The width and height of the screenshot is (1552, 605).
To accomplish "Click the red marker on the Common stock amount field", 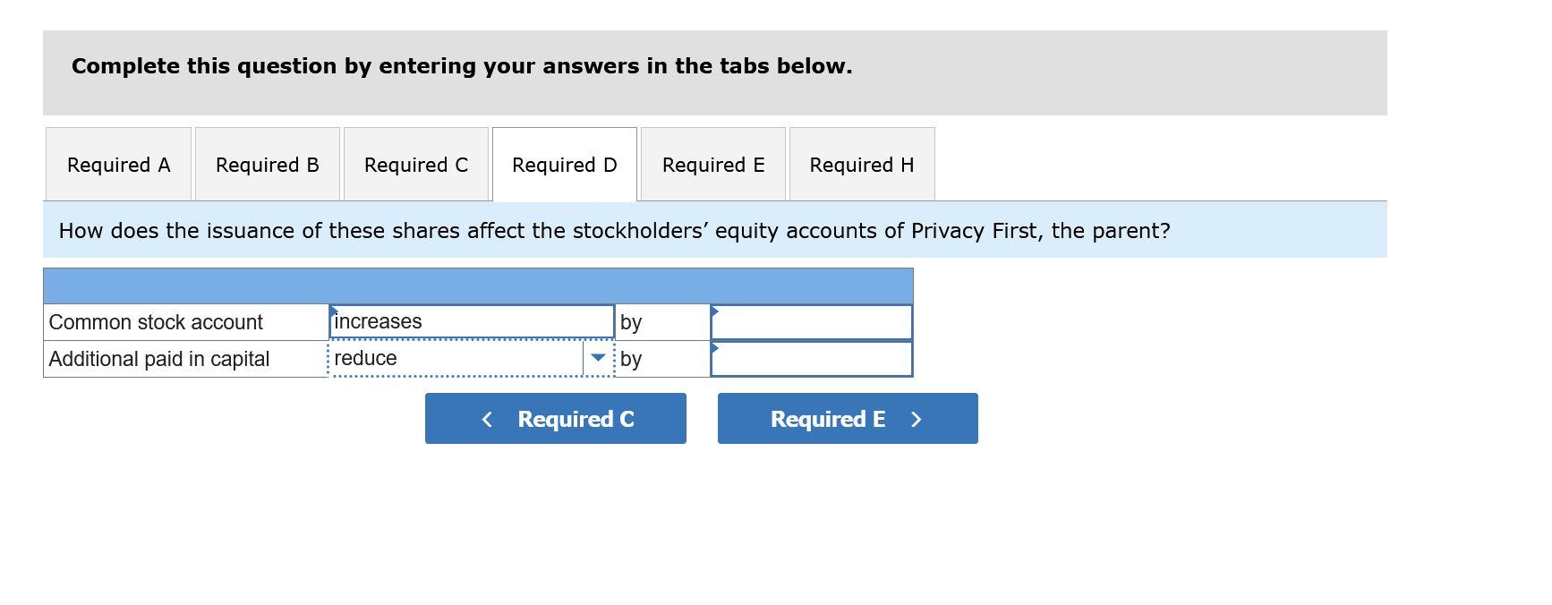I will (x=715, y=309).
